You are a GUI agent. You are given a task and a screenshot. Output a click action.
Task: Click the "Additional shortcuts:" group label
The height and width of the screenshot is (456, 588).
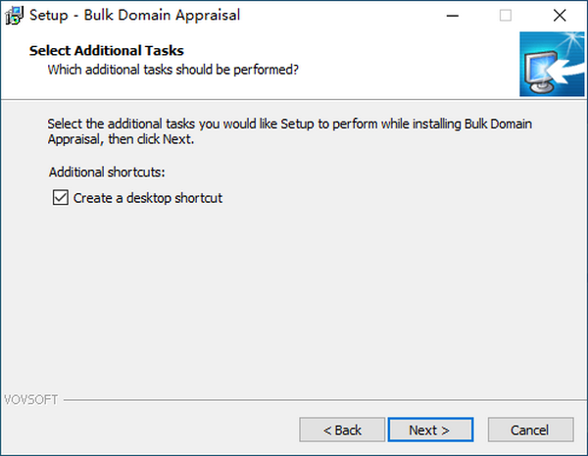tap(107, 172)
